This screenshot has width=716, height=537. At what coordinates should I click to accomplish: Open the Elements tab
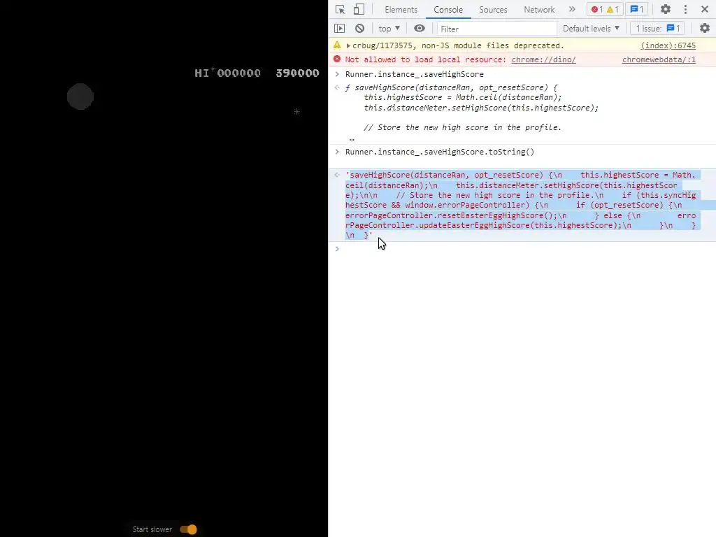(x=401, y=10)
